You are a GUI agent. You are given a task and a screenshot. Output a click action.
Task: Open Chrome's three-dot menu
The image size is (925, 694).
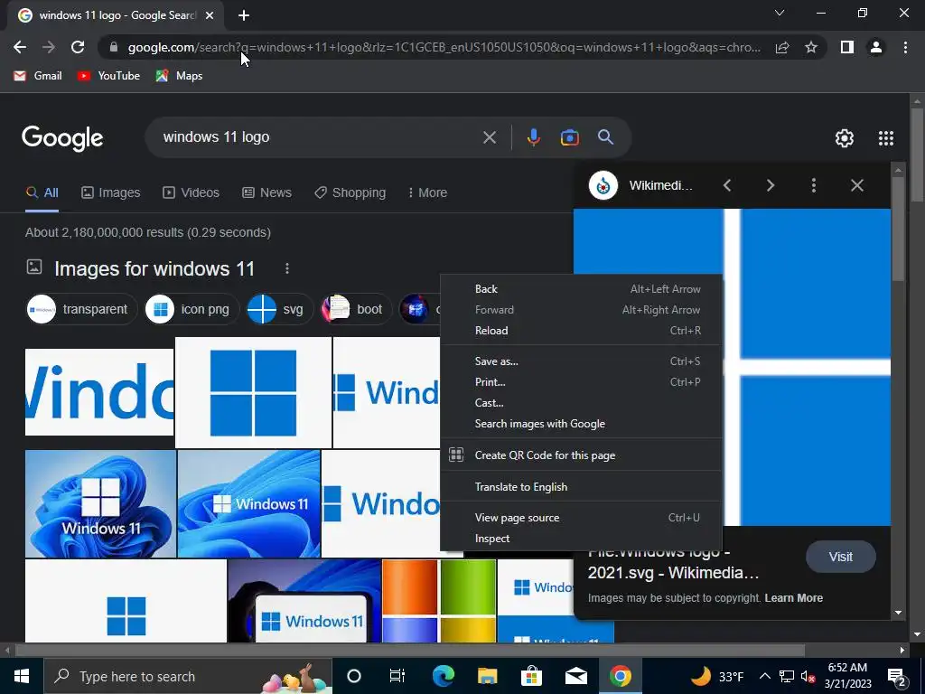(905, 47)
